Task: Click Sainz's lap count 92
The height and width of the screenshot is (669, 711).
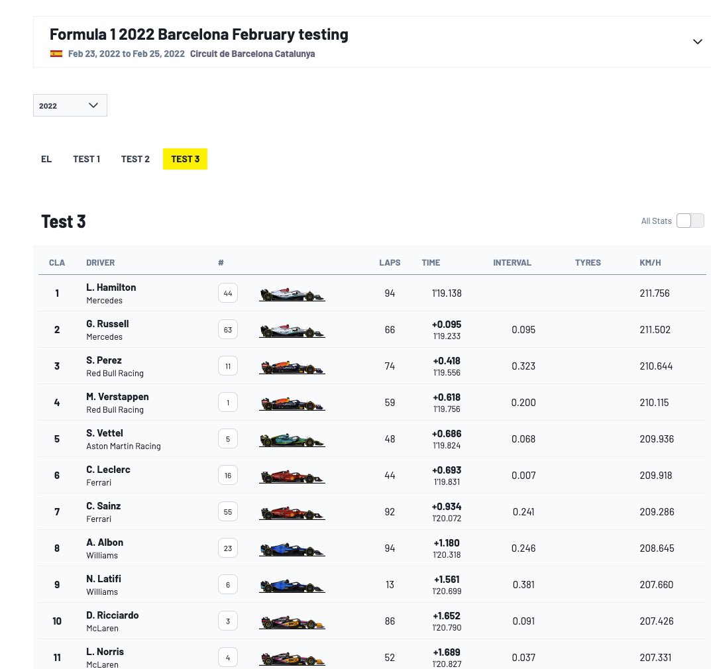Action: tap(390, 512)
